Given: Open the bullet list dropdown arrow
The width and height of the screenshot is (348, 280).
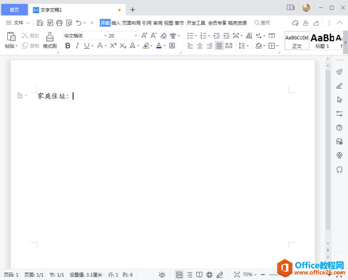Looking at the screenshot, I should [196, 36].
